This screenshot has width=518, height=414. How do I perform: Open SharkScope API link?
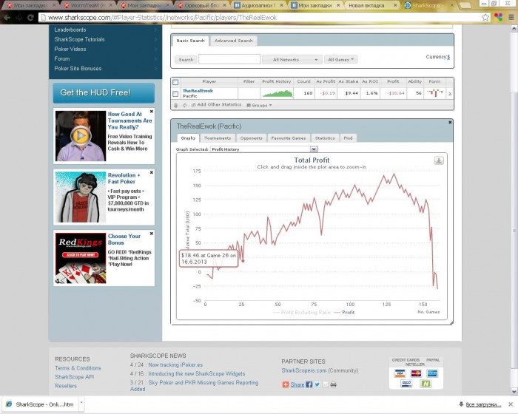[74, 377]
